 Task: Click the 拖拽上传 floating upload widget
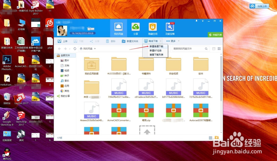tap(259, 6)
